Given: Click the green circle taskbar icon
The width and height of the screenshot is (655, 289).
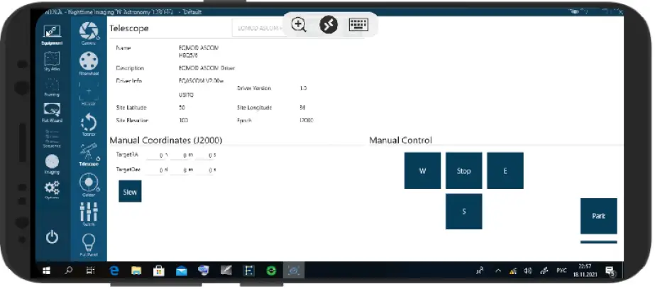Looking at the screenshot, I should (x=272, y=271).
